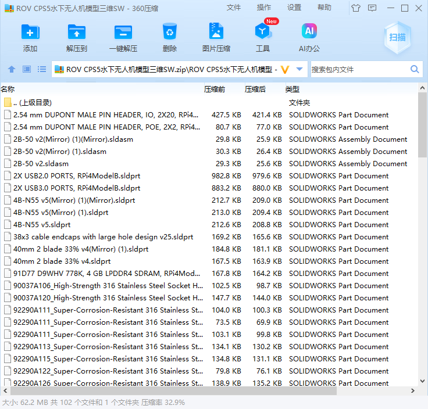Open the 文件 (File) menu
428x409 pixels.
tap(234, 8)
